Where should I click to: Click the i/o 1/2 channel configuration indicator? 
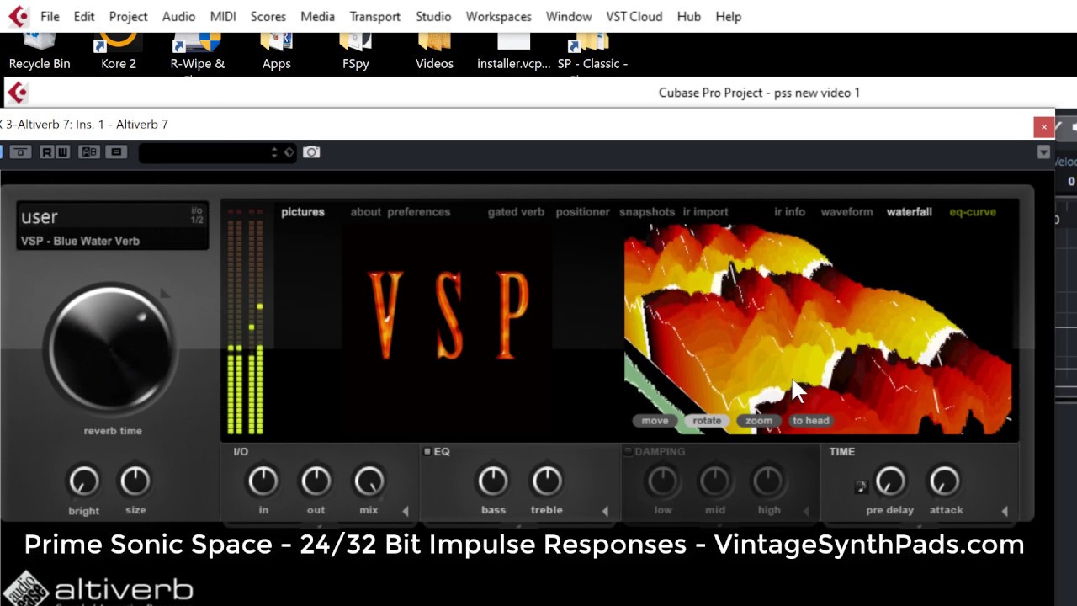197,215
